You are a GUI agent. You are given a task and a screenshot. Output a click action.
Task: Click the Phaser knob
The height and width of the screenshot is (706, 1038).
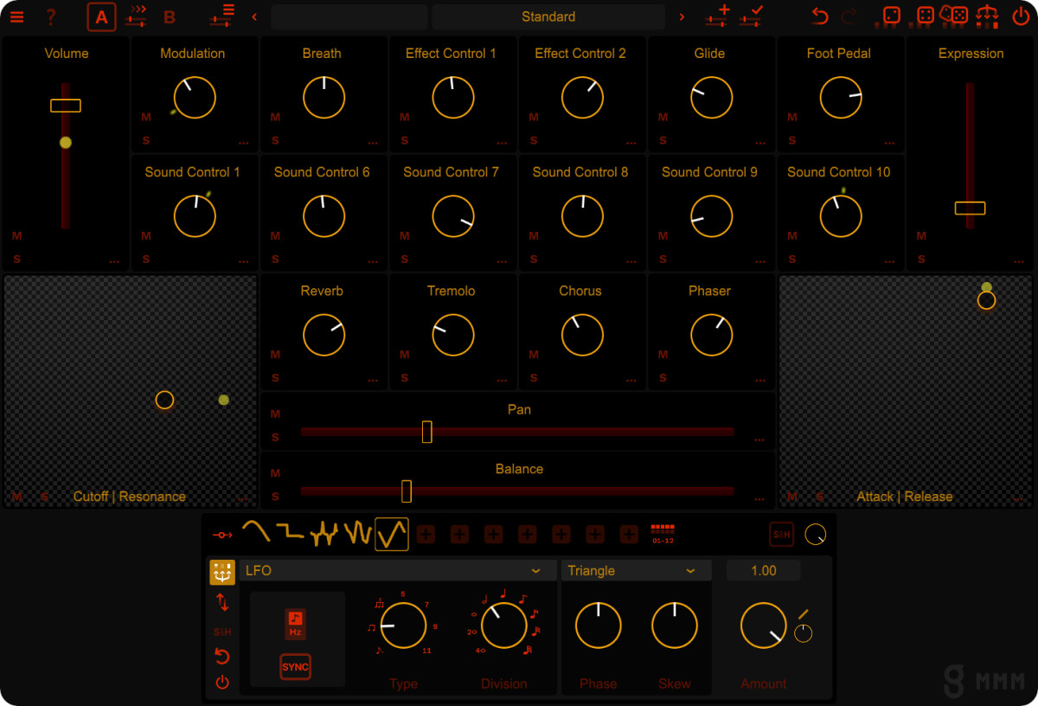tap(712, 335)
